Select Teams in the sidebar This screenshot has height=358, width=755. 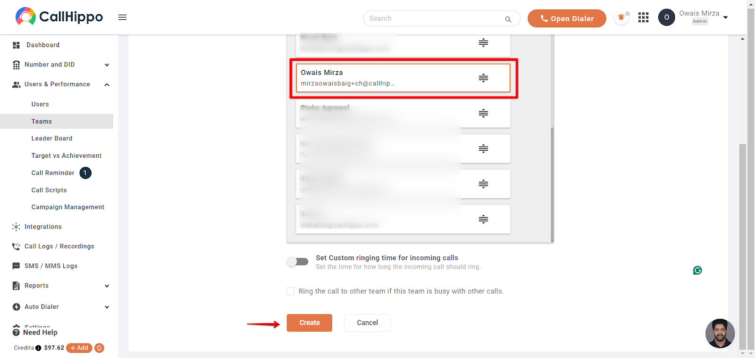coord(42,122)
